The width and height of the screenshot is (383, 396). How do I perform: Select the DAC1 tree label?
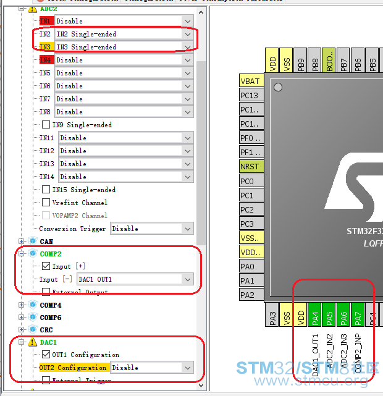click(x=48, y=342)
